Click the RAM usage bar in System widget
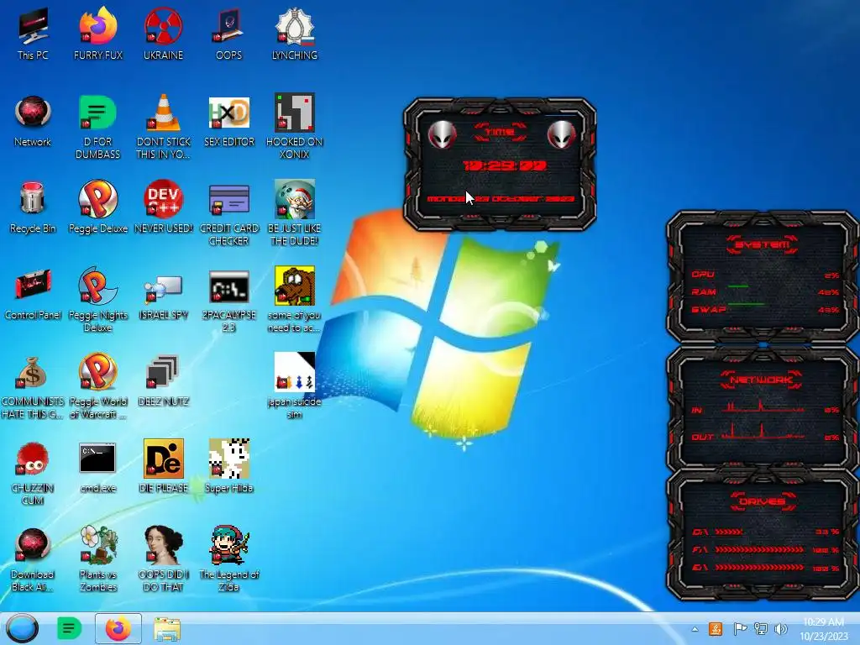This screenshot has height=645, width=860. pyautogui.click(x=738, y=286)
